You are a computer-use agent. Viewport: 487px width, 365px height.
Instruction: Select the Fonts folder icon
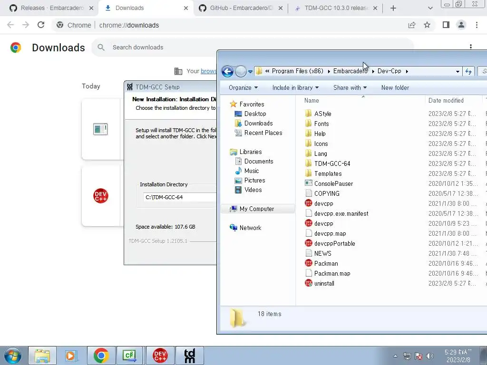click(308, 123)
